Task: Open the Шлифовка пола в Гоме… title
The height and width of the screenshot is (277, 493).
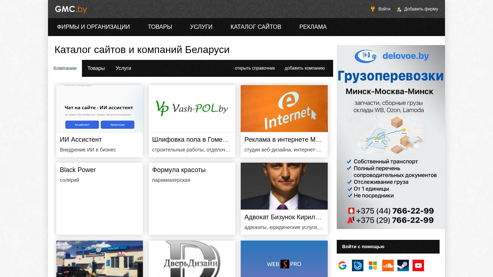Action: tap(191, 140)
